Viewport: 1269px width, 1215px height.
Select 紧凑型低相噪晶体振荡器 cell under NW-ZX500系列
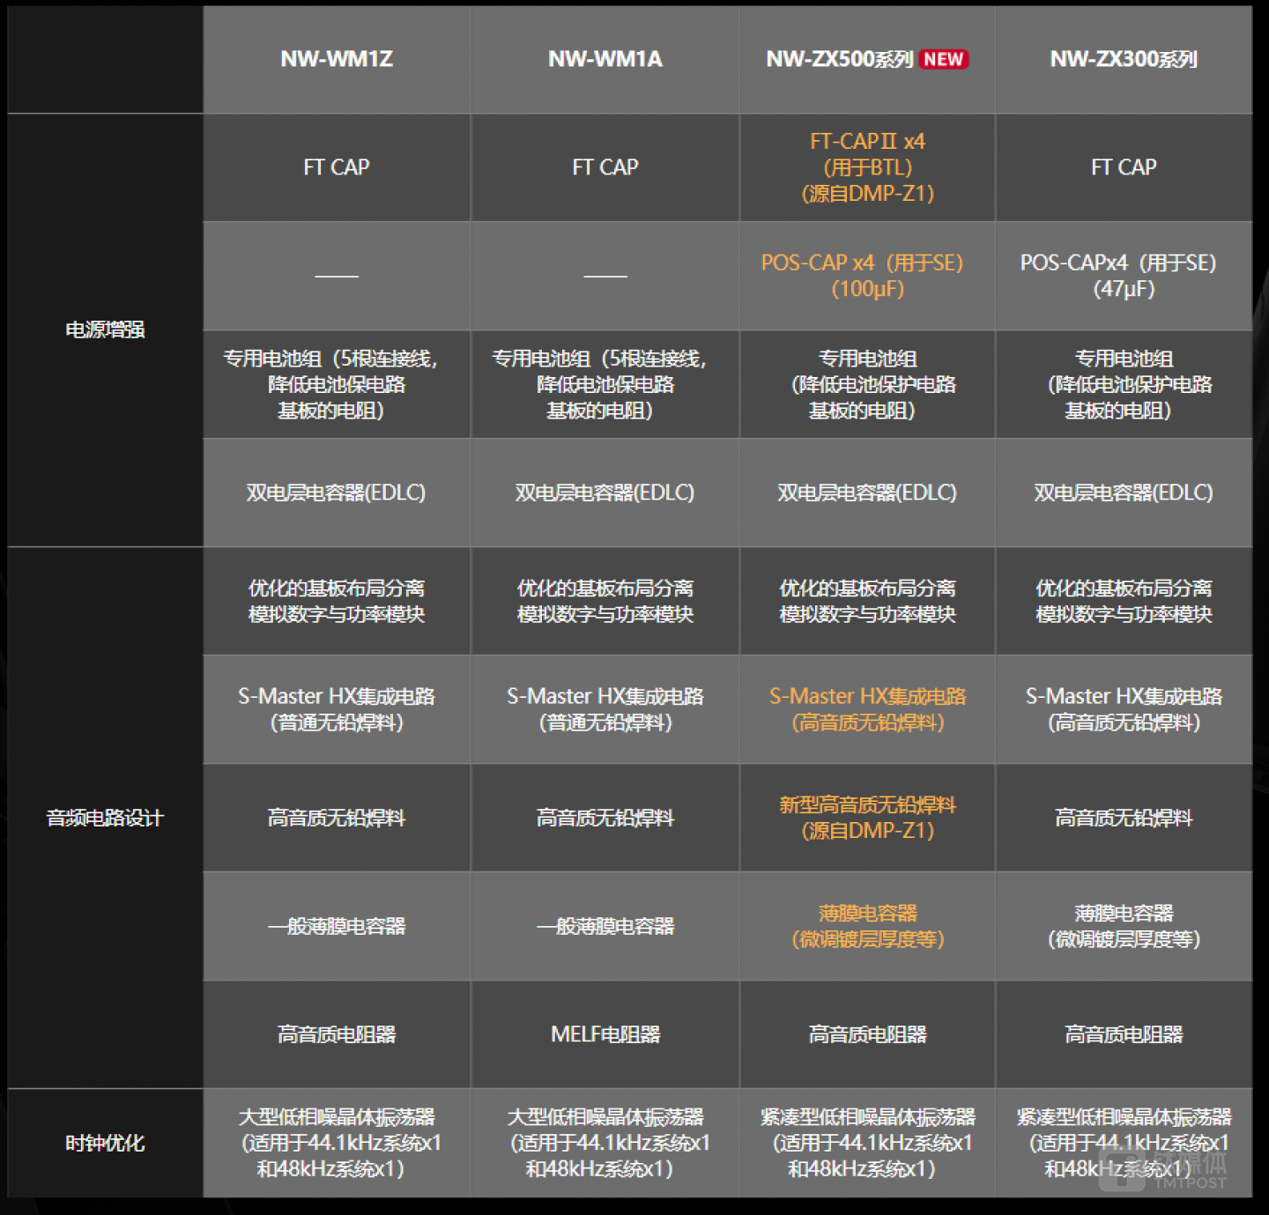[x=868, y=1143]
